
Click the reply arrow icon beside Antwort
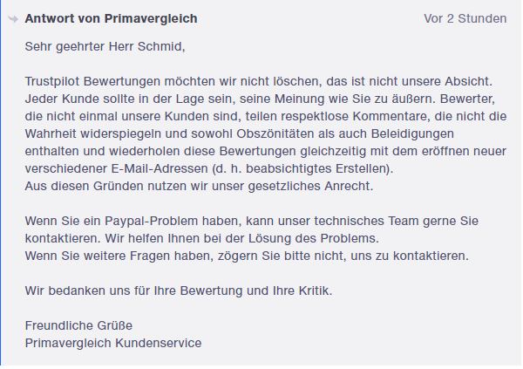(13, 19)
